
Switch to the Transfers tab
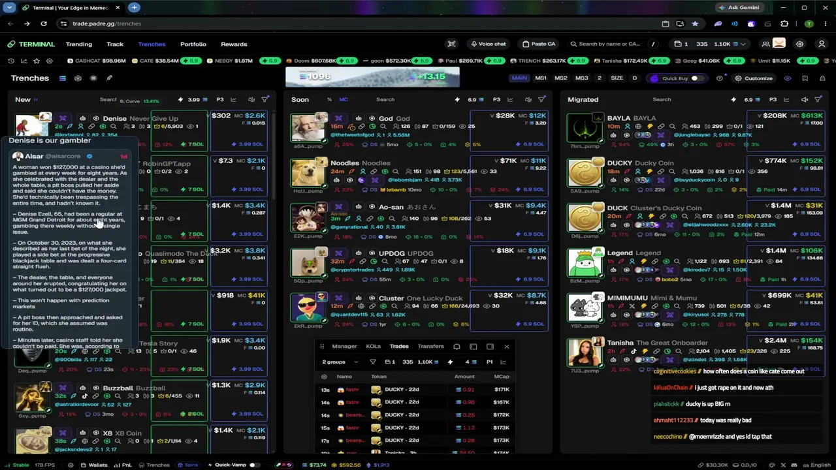430,347
